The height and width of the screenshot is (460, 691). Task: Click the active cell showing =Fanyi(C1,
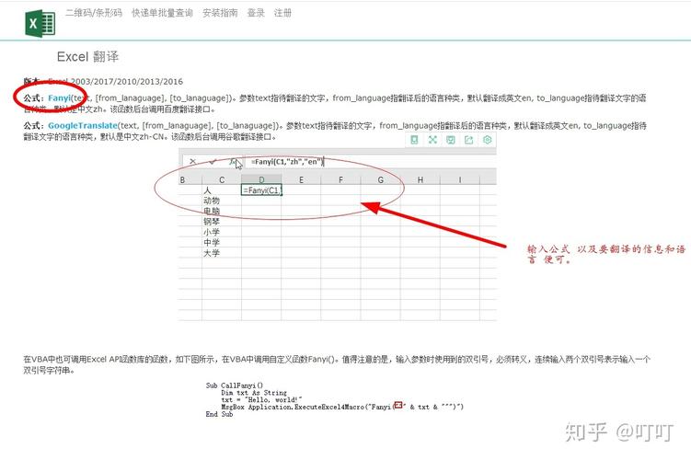tap(261, 190)
